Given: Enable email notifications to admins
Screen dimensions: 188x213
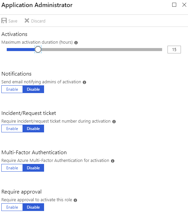Looking at the screenshot, I should (x=12, y=89).
